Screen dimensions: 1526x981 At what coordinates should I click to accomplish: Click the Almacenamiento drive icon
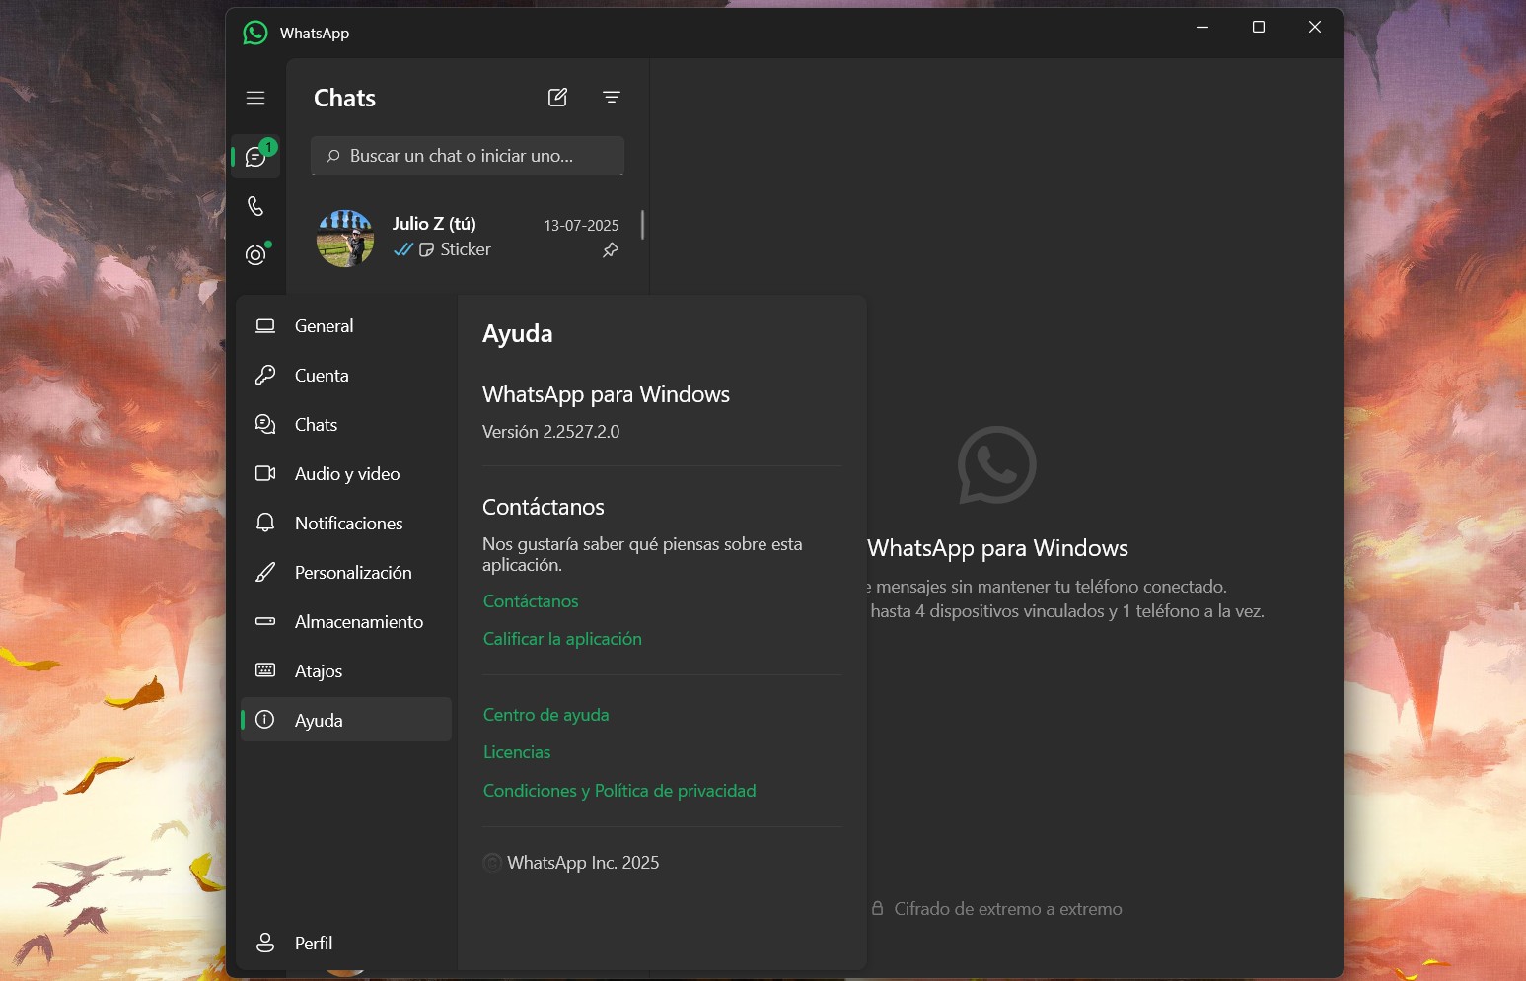(265, 621)
